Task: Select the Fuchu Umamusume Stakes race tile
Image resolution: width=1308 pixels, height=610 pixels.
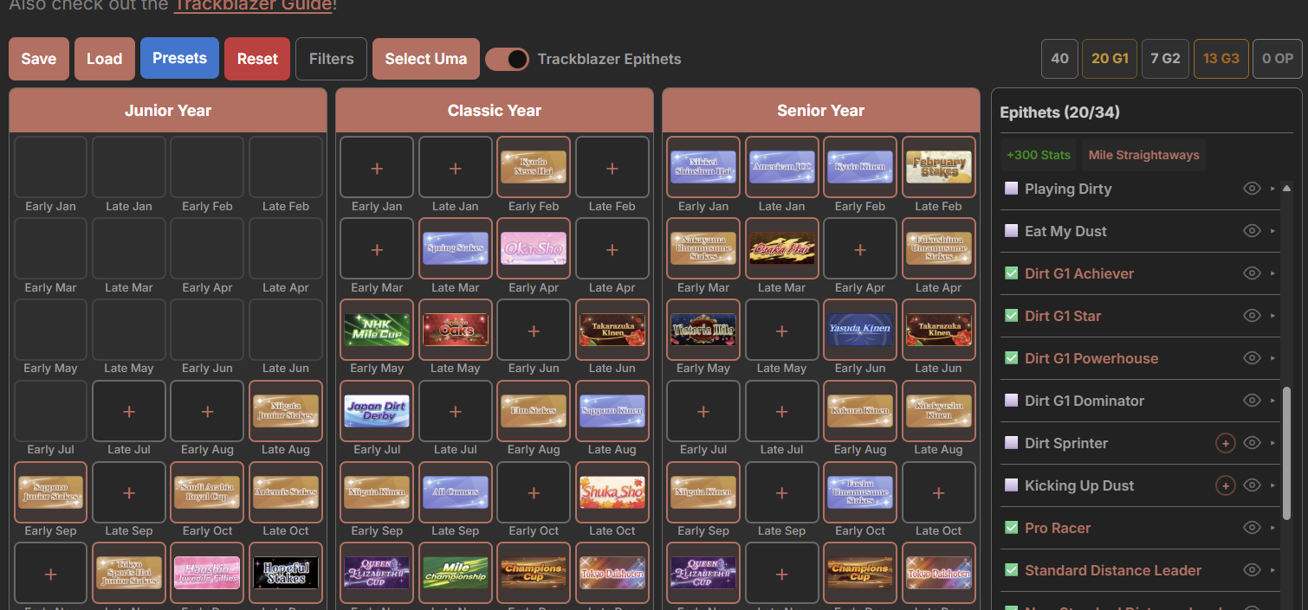Action: point(859,492)
